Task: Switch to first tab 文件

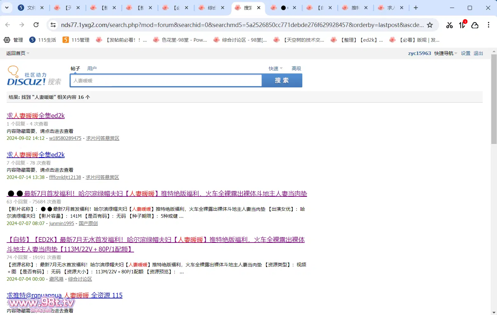Action: point(27,8)
